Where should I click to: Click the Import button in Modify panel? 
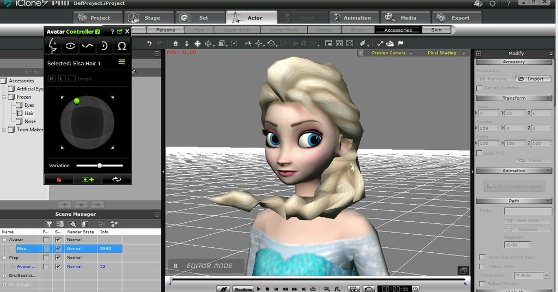click(532, 78)
